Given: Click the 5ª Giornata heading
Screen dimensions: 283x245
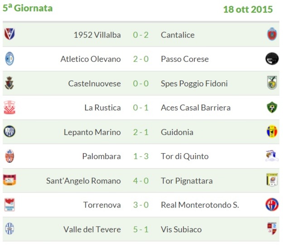Looking at the screenshot, I should tap(28, 8).
